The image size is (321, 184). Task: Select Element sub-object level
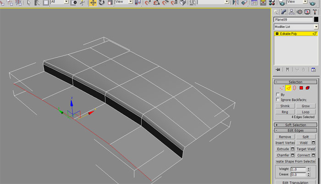click(308, 88)
